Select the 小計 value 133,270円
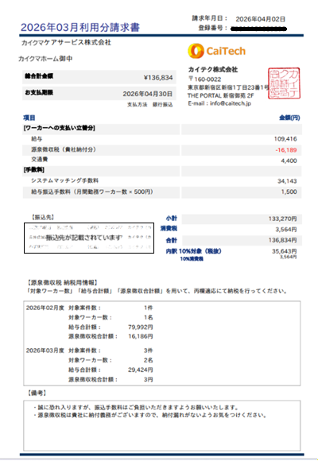This screenshot has width=318, height=461. tap(282, 219)
